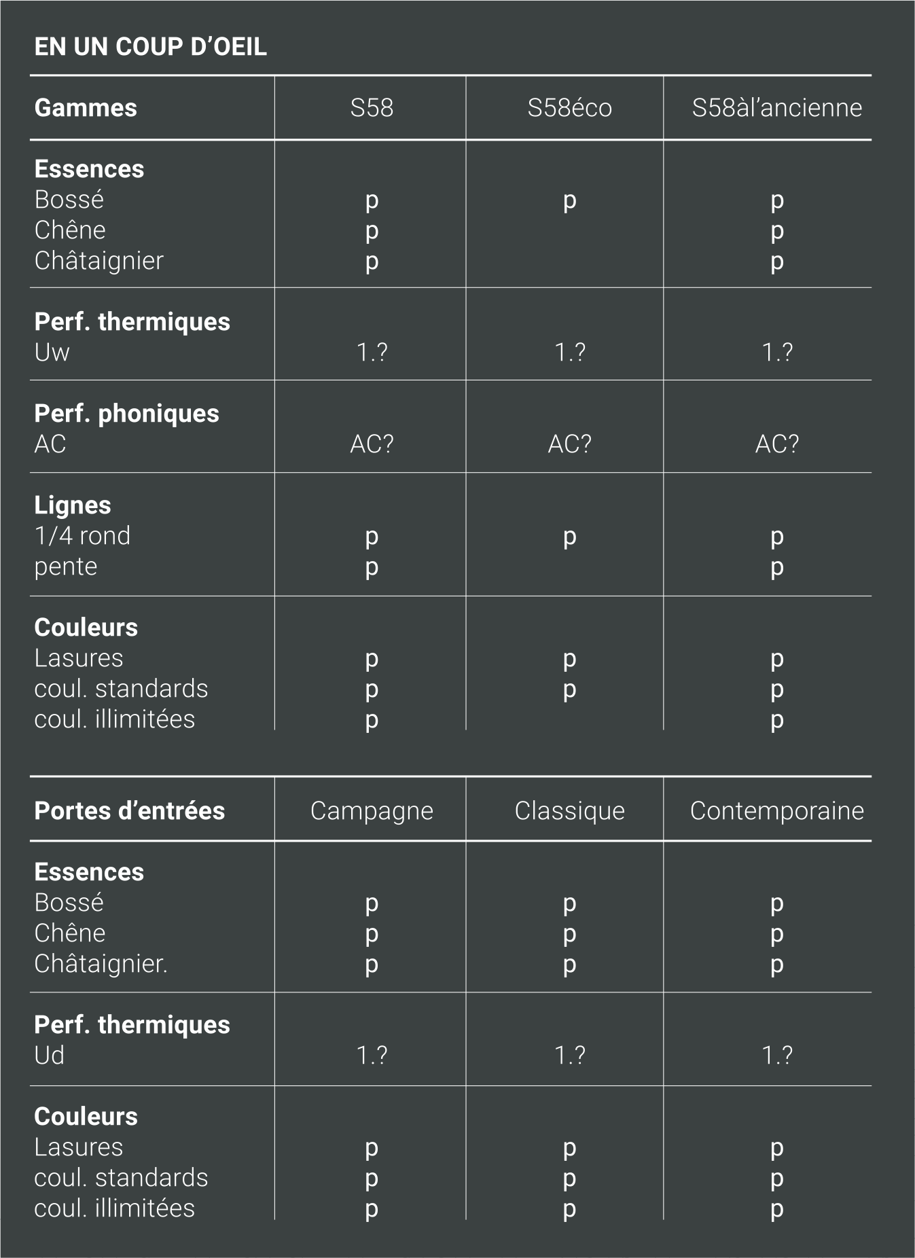The image size is (915, 1258).
Task: Click the "Uw" row label
Action: 52,352
